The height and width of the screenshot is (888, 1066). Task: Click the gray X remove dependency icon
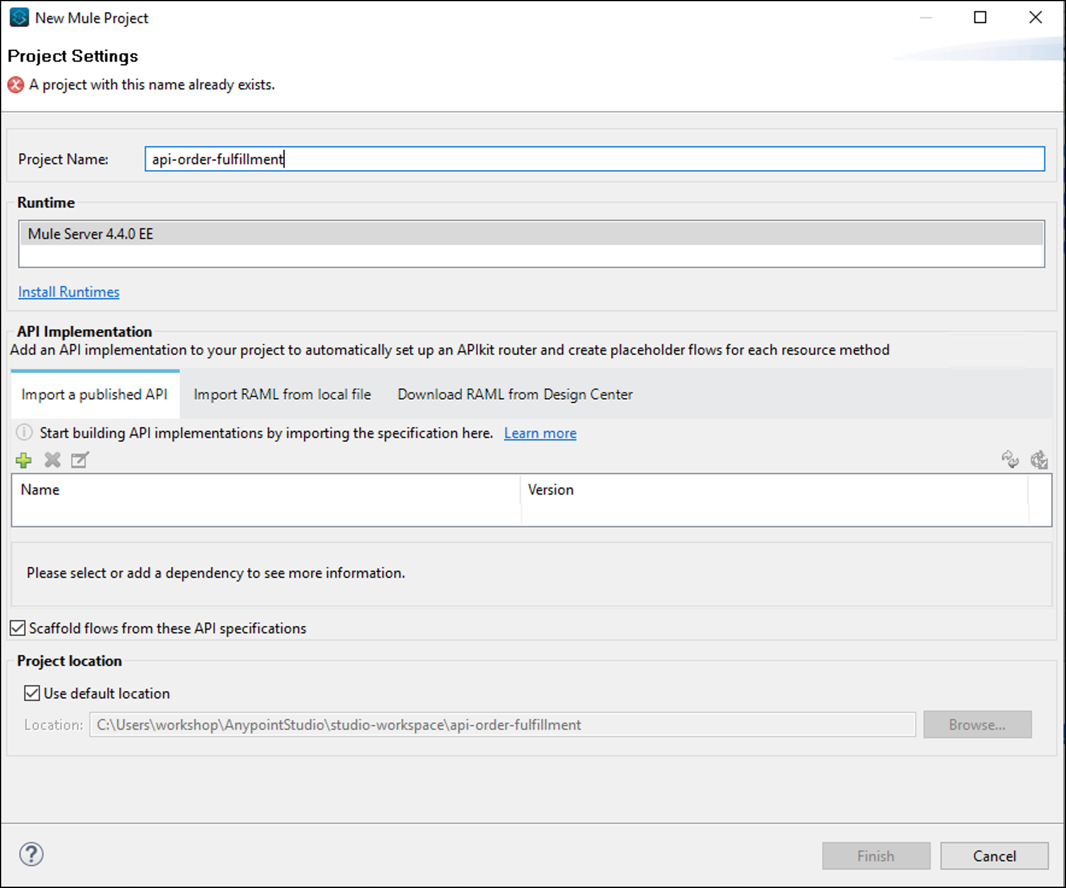[x=52, y=460]
